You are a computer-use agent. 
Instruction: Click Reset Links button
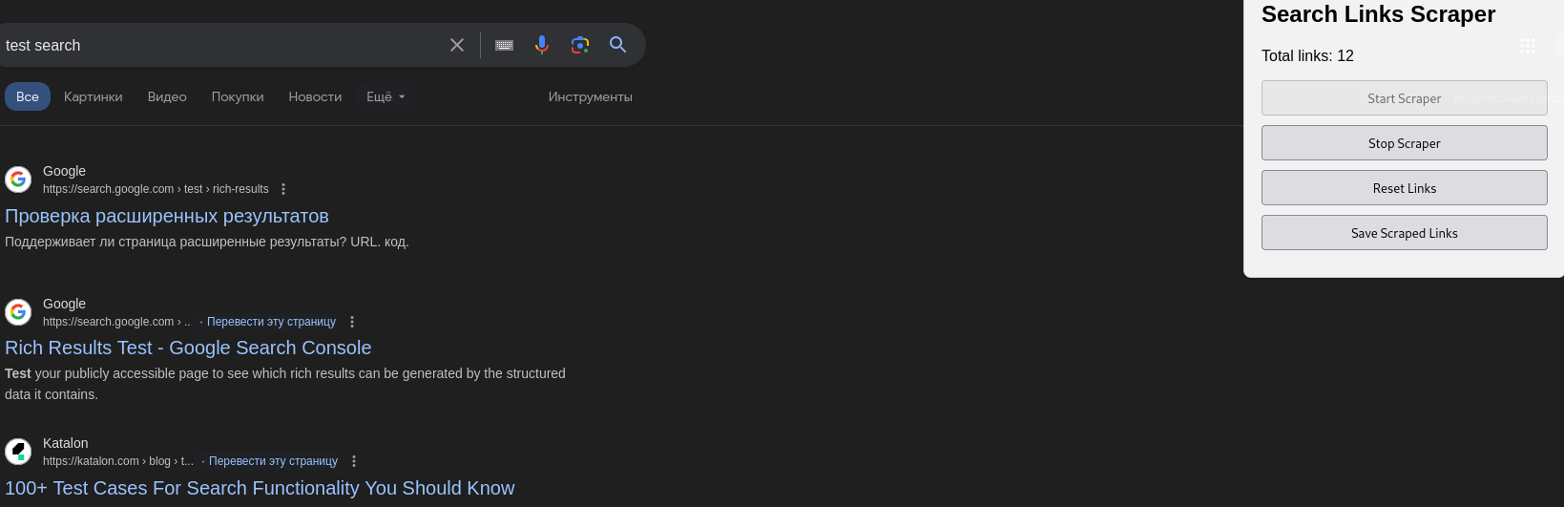tap(1405, 188)
